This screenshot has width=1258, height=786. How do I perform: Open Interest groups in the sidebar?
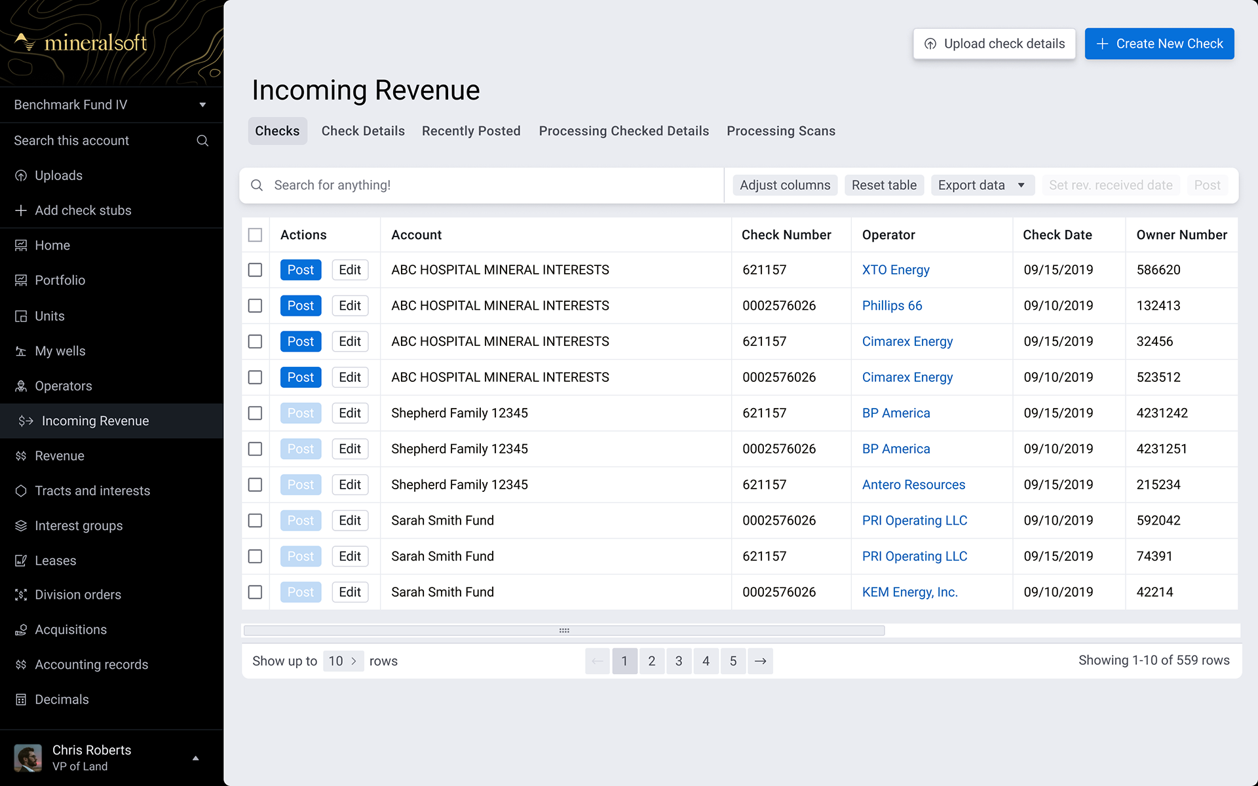78,526
